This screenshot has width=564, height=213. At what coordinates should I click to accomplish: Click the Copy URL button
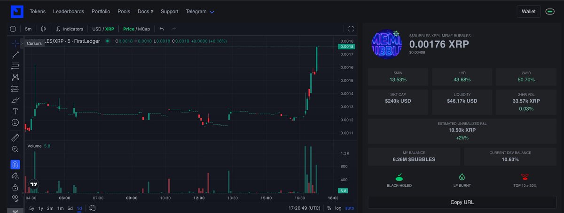[x=462, y=202]
